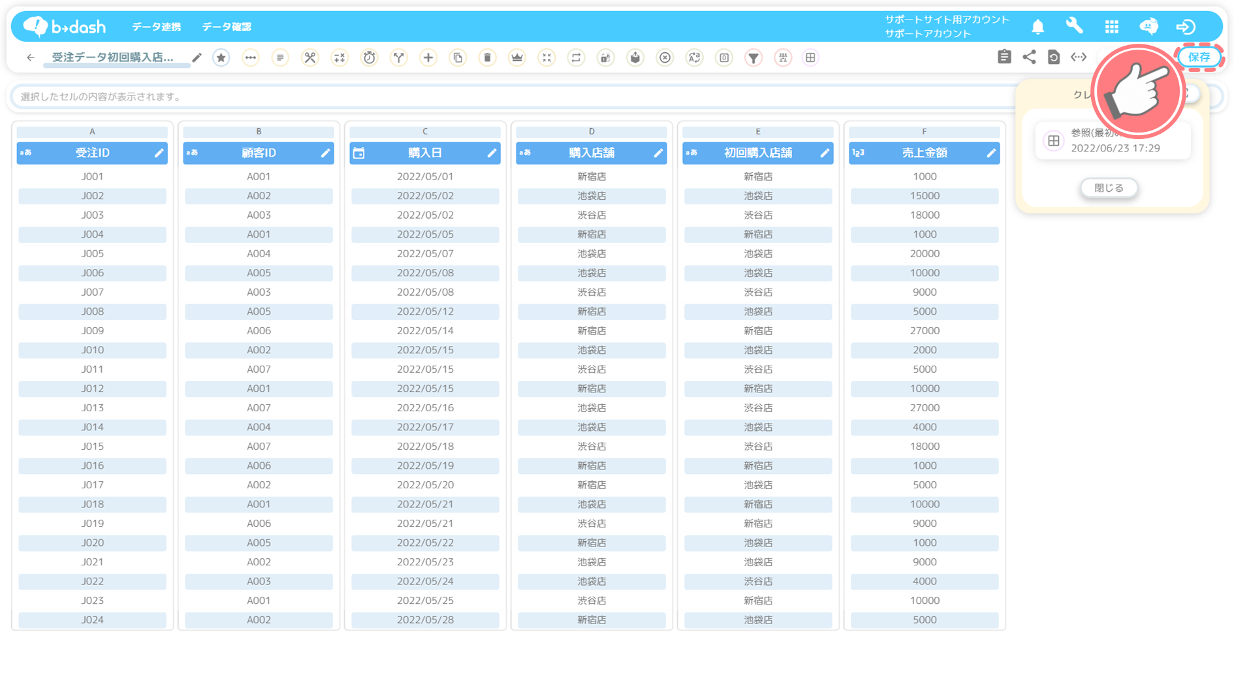
Task: Select 初回購入店舗 cell in row J009
Action: (758, 330)
